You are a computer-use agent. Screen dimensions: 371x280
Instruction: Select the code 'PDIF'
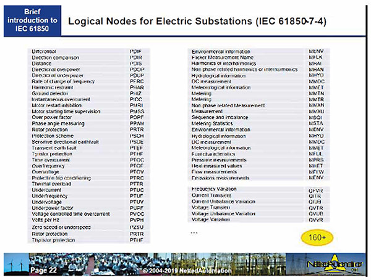135,51
